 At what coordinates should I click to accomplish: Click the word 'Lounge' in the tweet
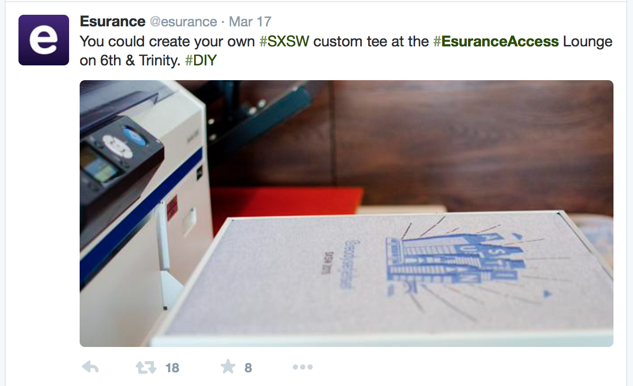pos(588,41)
